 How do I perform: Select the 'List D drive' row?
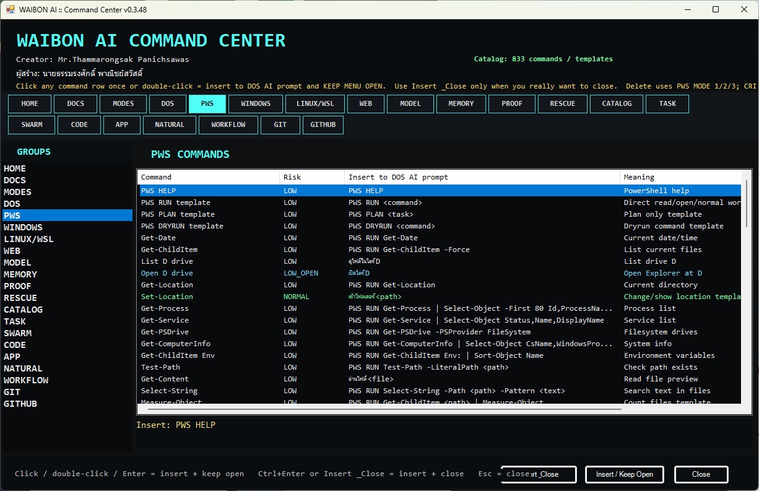pyautogui.click(x=440, y=261)
